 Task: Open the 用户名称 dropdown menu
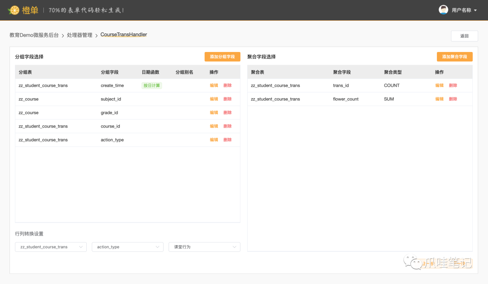[x=465, y=10]
